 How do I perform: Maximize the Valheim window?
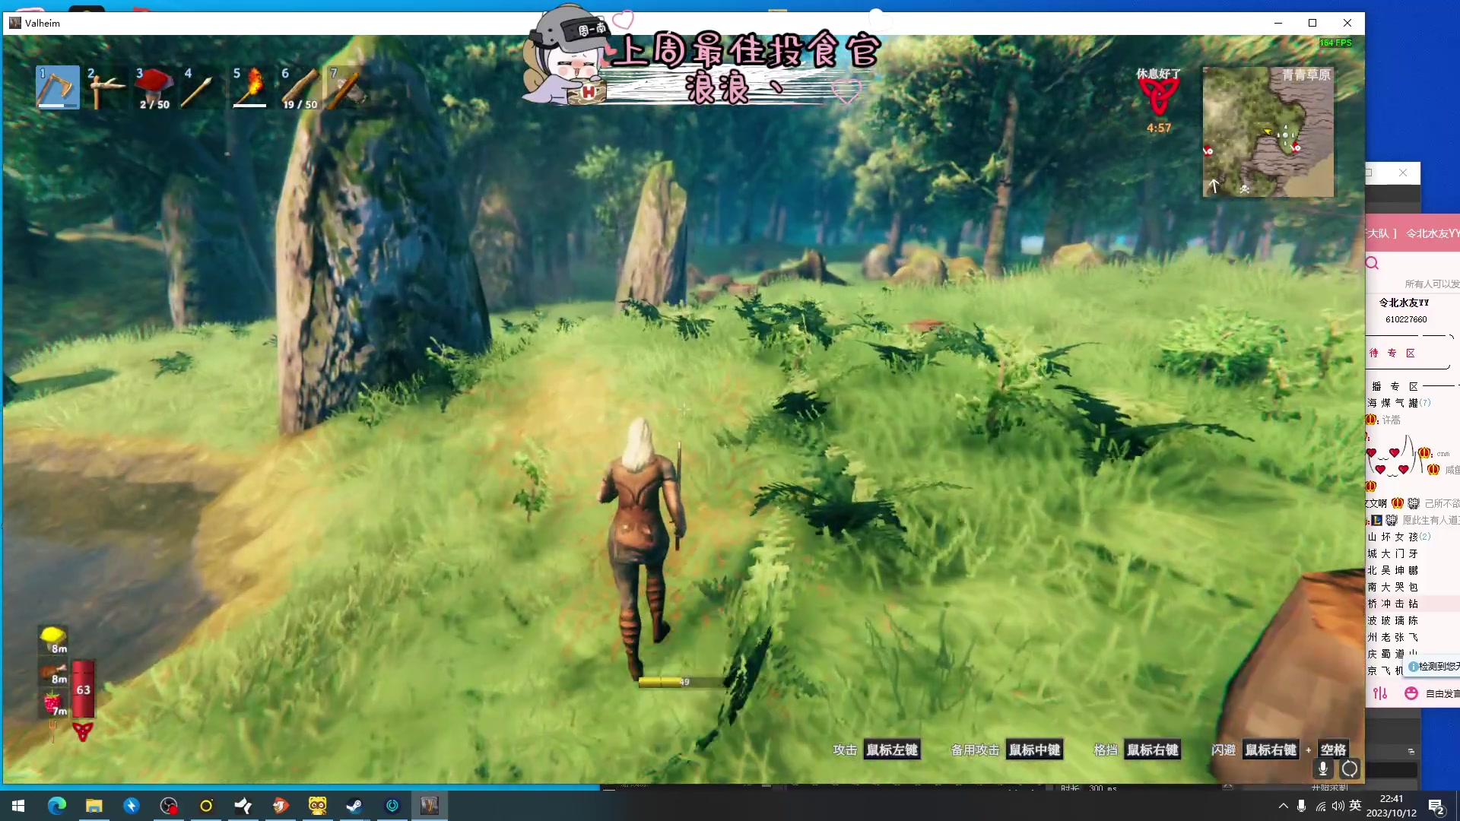click(1312, 23)
